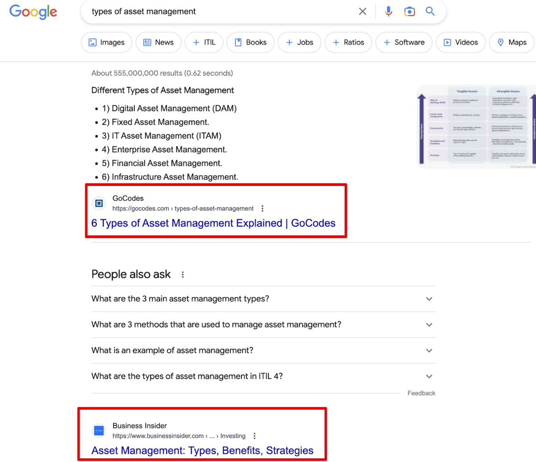Open Google Lens camera search
Screen dimensions: 536x462
(409, 12)
